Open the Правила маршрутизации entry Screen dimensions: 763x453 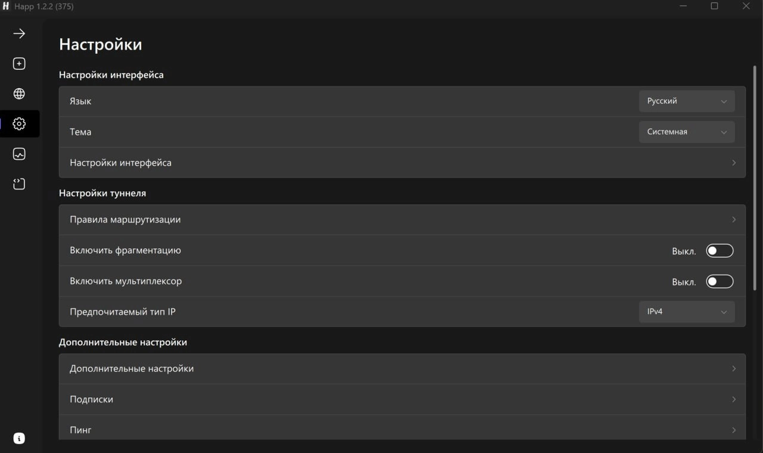[x=402, y=219]
